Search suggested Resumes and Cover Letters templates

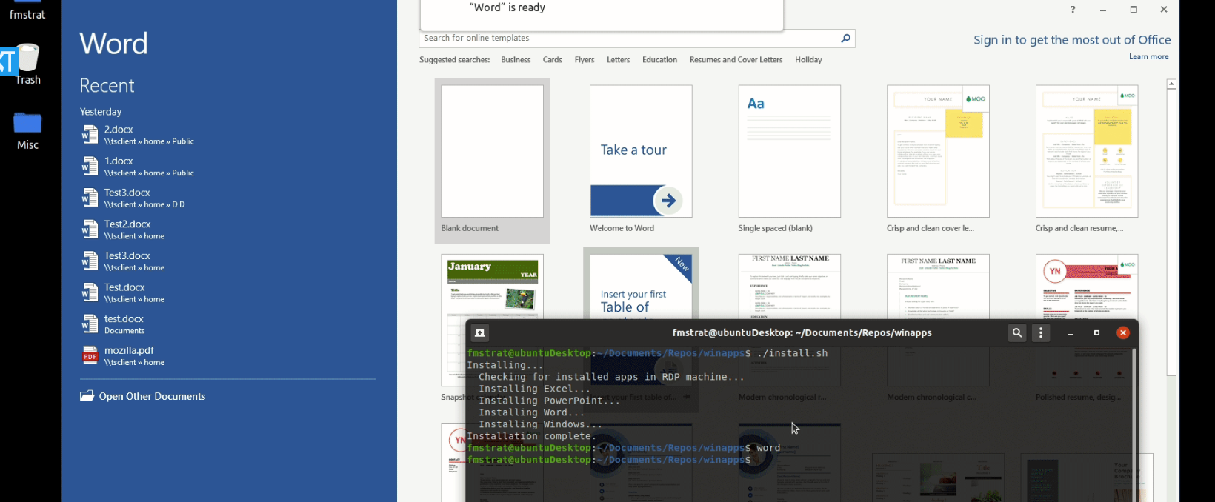pos(736,60)
